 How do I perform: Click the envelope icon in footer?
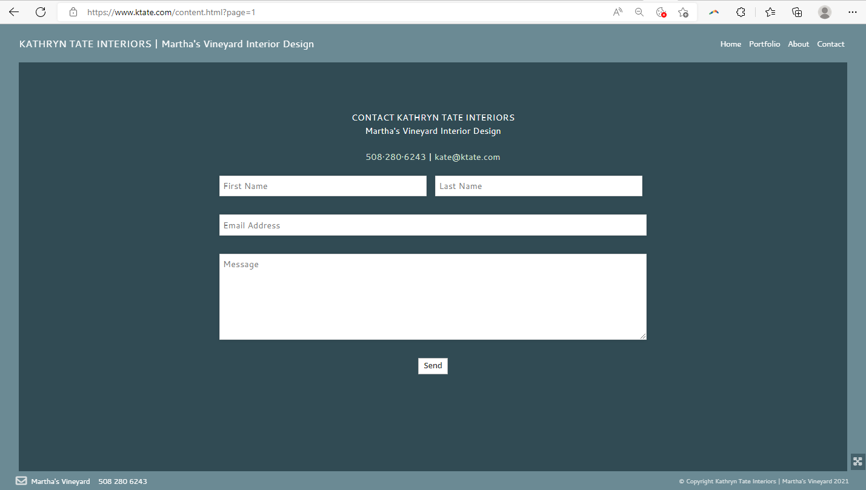tap(21, 481)
